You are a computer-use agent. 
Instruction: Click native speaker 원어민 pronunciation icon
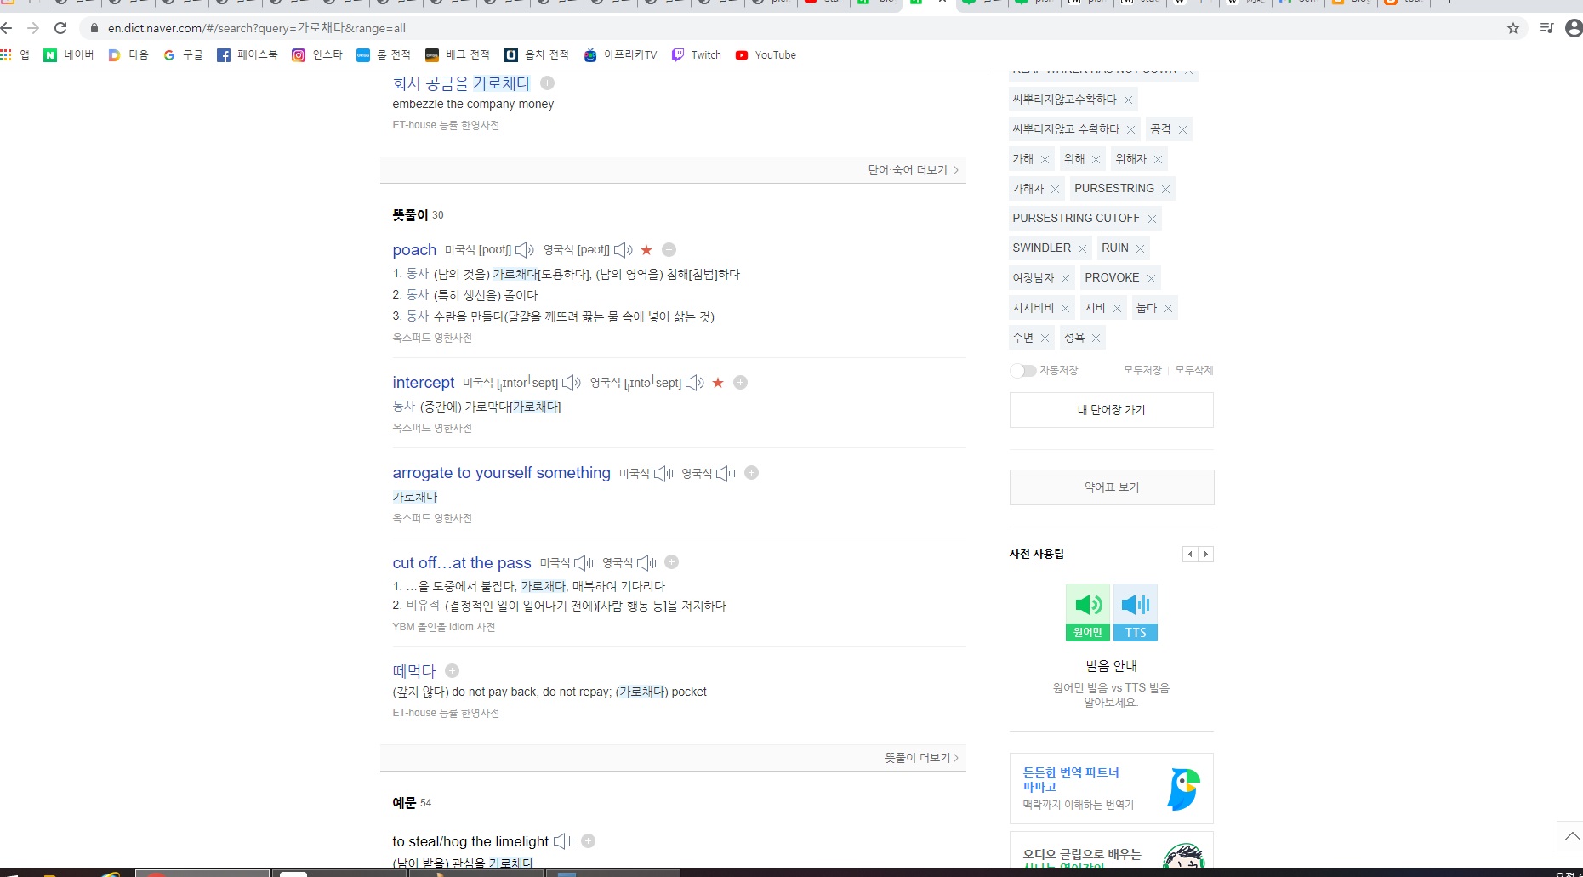[x=1088, y=612]
